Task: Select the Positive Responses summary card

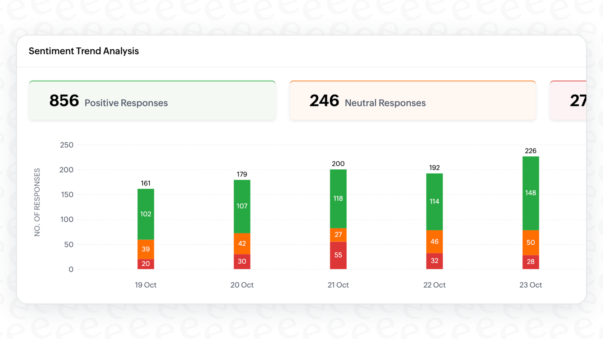Action: [152, 100]
